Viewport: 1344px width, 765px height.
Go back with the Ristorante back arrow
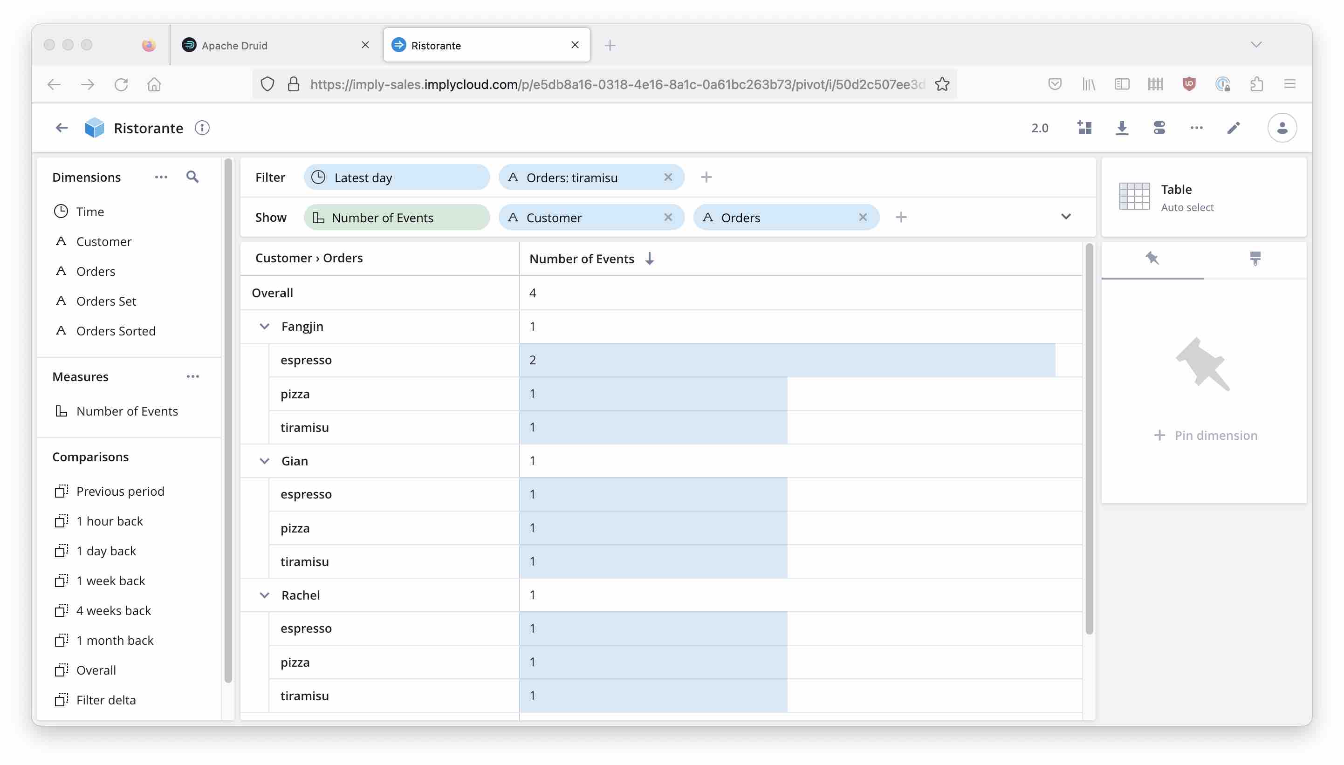(x=62, y=128)
